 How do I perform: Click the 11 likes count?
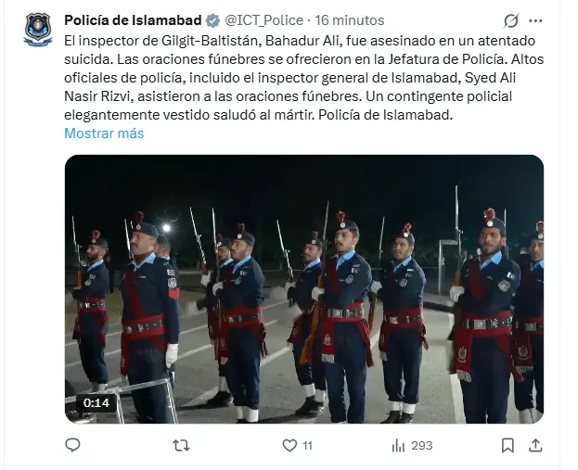coord(307,445)
